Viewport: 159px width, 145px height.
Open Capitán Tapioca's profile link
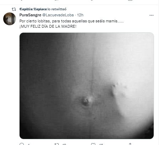[x=33, y=9]
